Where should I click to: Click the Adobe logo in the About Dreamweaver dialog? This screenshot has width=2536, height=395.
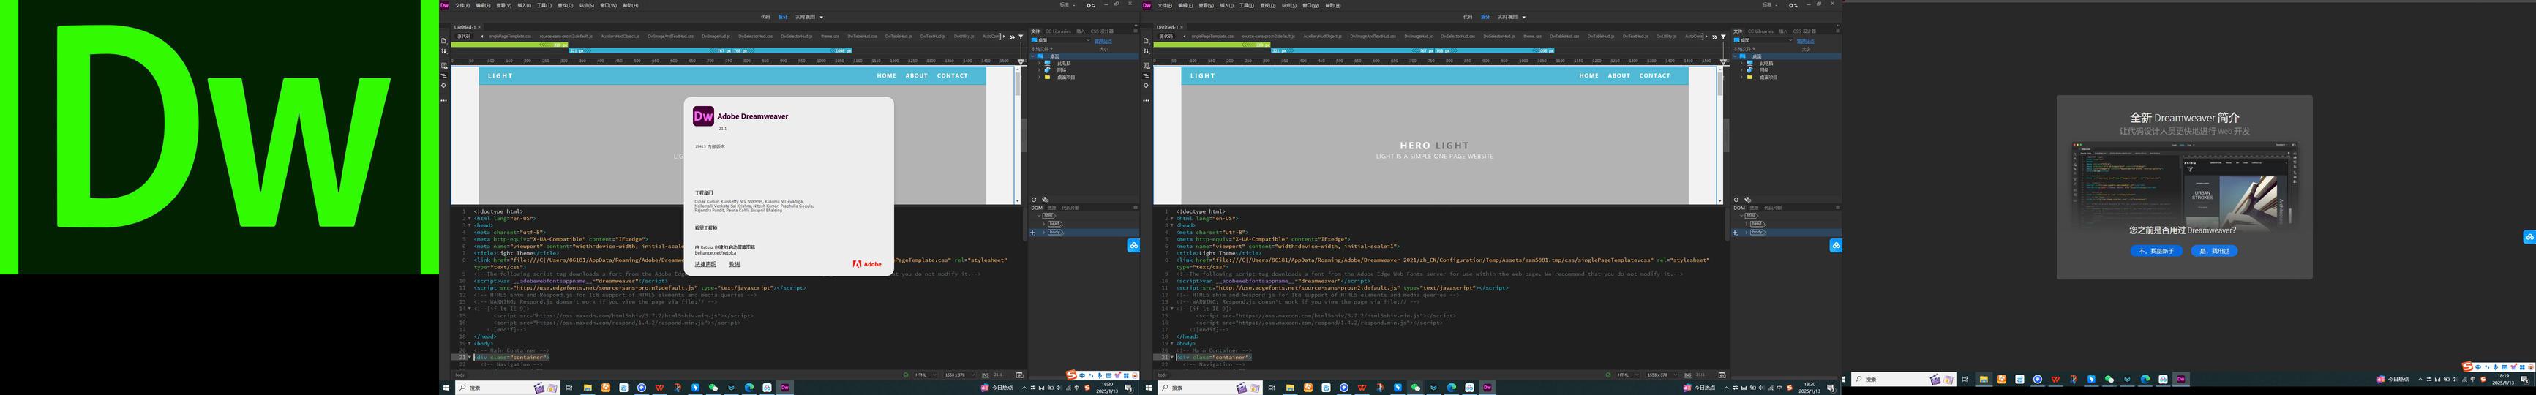pyautogui.click(x=867, y=264)
